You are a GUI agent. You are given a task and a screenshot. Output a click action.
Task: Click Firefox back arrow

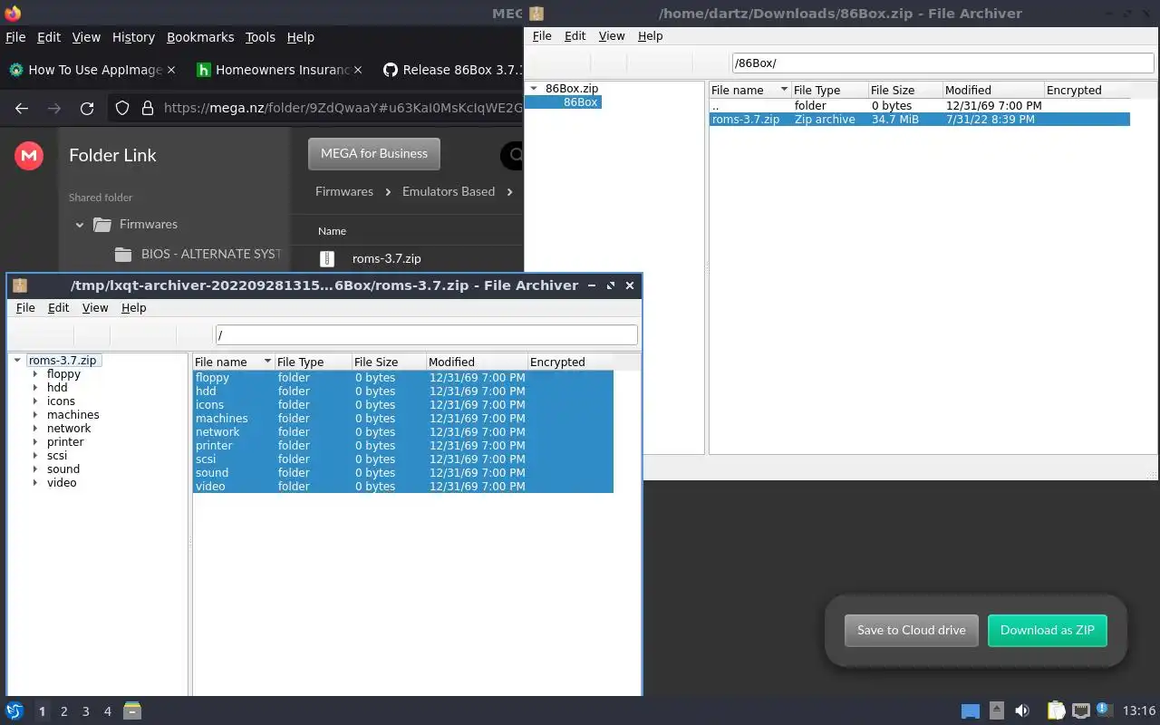(22, 108)
